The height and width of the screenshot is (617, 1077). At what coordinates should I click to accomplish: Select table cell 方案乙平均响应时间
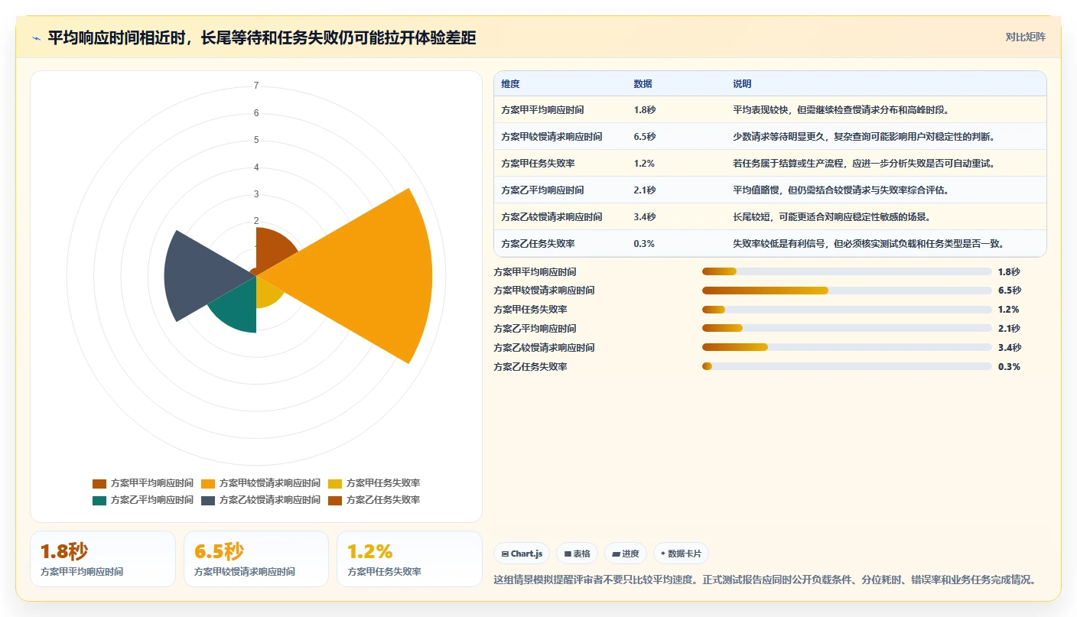click(542, 190)
